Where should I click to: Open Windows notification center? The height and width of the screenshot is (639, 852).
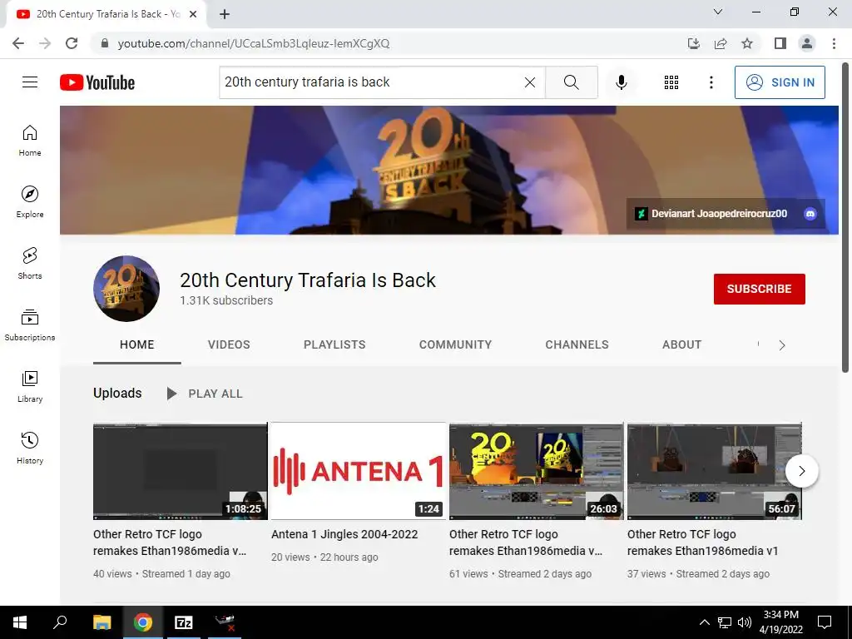point(825,622)
